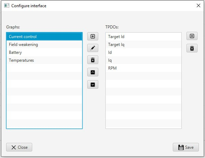Image resolution: width=205 pixels, height=158 pixels.
Task: Close the Configure interface window
Action: coord(198,5)
